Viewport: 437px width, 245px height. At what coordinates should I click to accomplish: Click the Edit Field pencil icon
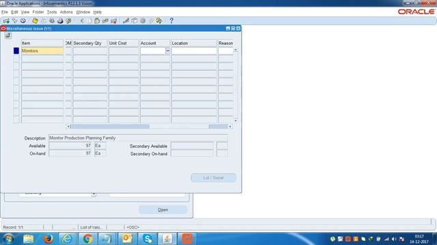click(x=126, y=21)
